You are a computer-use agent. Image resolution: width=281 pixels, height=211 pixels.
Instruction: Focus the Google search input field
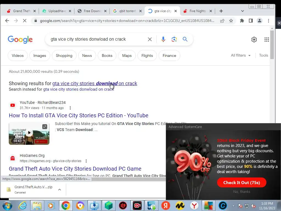97,39
